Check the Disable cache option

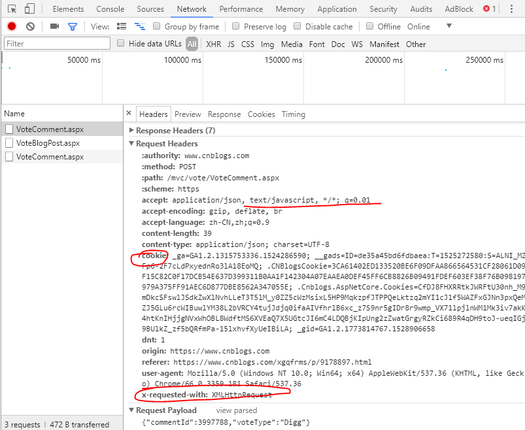(297, 26)
